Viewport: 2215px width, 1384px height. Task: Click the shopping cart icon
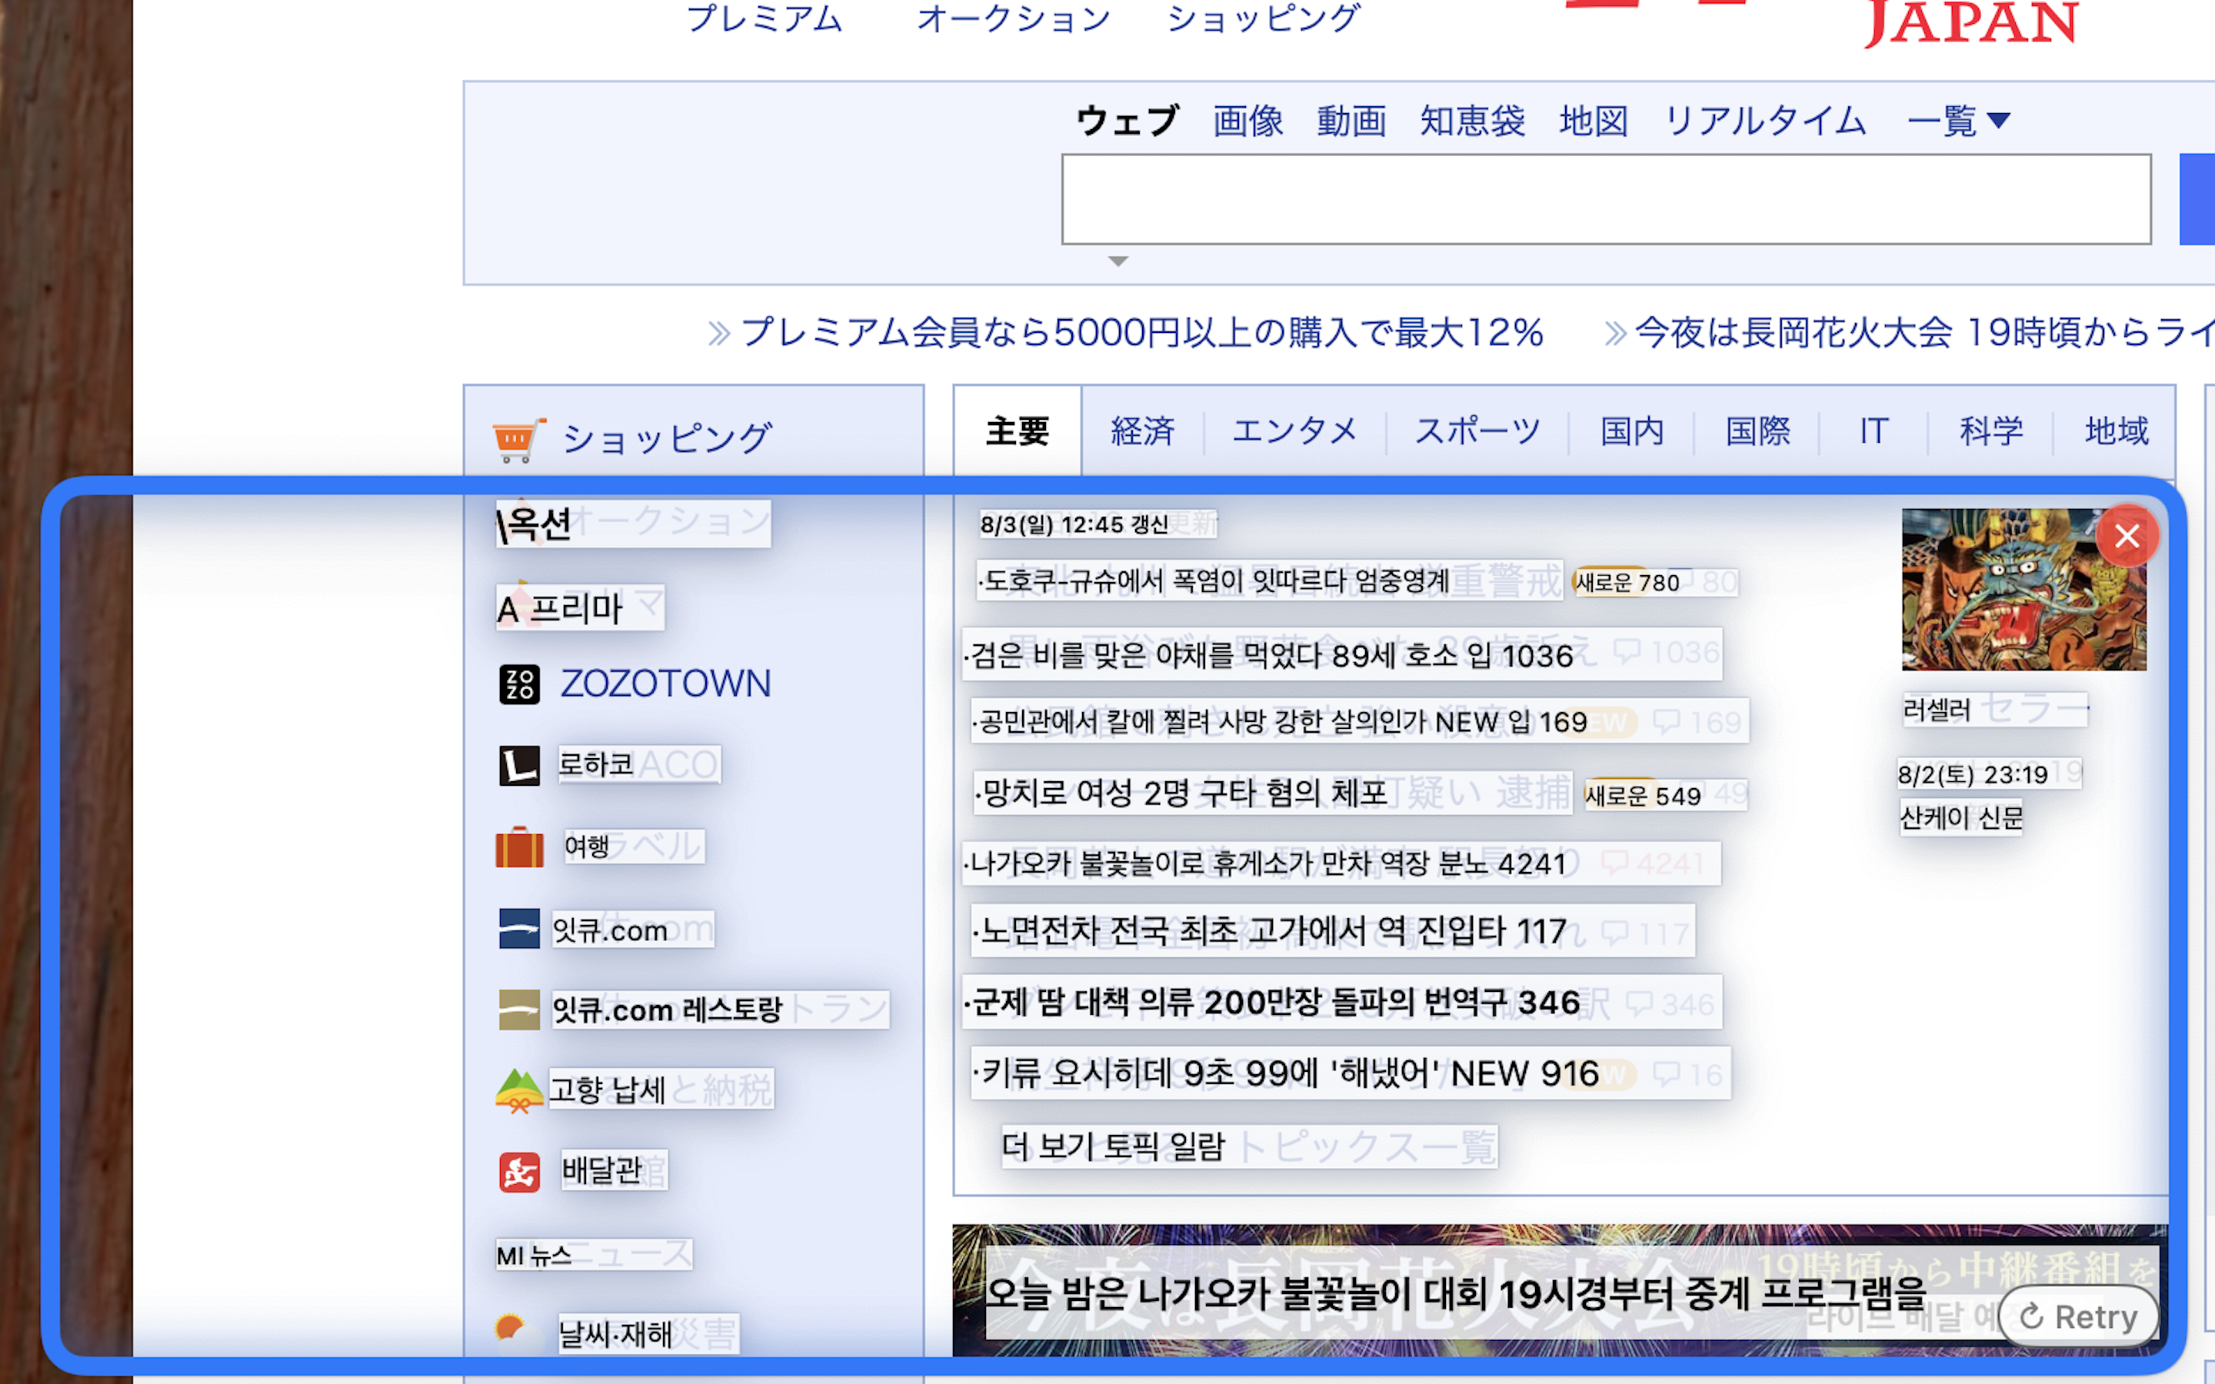coord(519,441)
